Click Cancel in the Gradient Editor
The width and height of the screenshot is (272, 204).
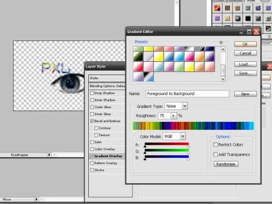click(x=245, y=53)
